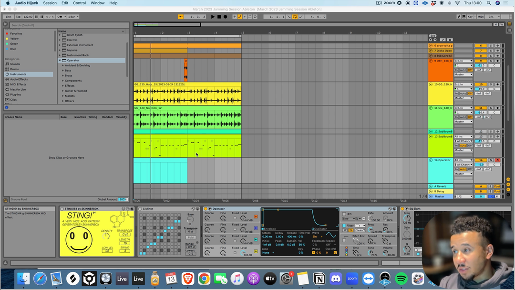Open the Session menu
Screen dimensions: 515x290
tap(50, 3)
